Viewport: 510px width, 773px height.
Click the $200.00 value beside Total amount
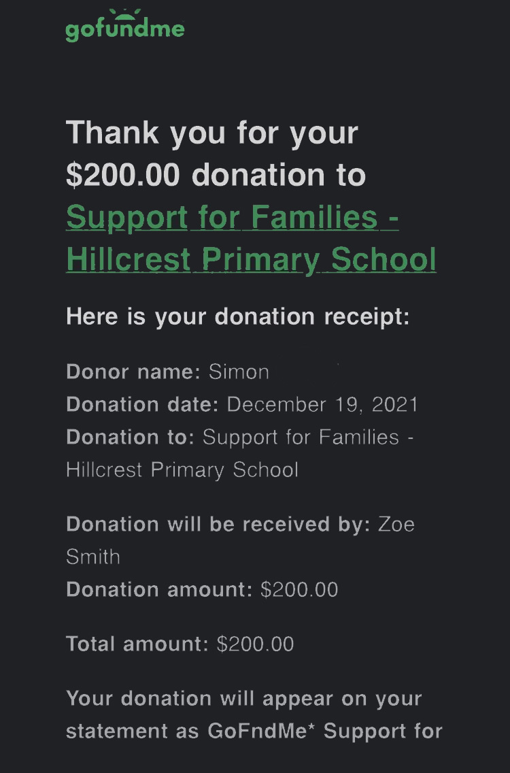[255, 644]
